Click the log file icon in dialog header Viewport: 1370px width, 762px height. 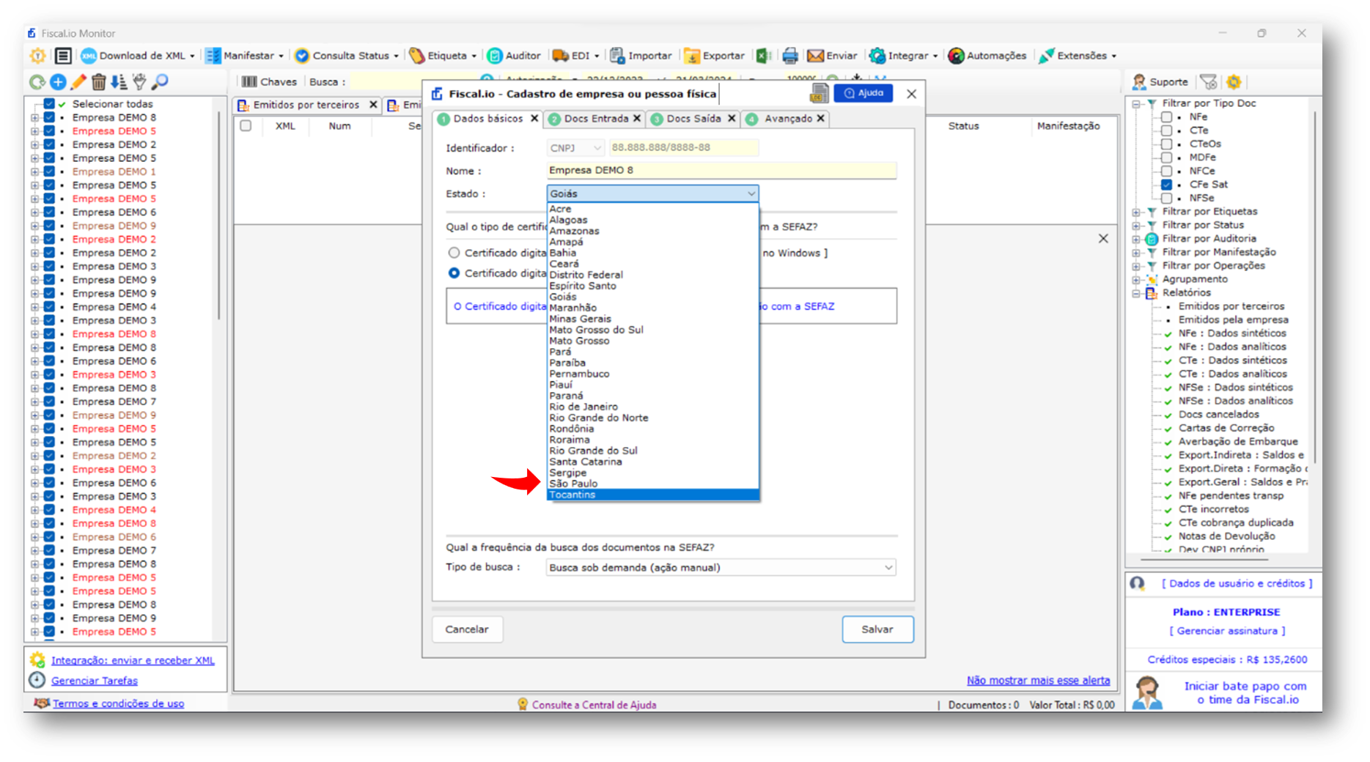[819, 93]
